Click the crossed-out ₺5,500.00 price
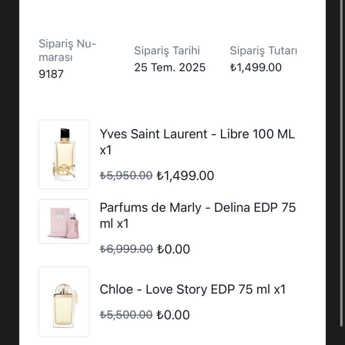Image resolution: width=345 pixels, height=345 pixels. point(126,315)
